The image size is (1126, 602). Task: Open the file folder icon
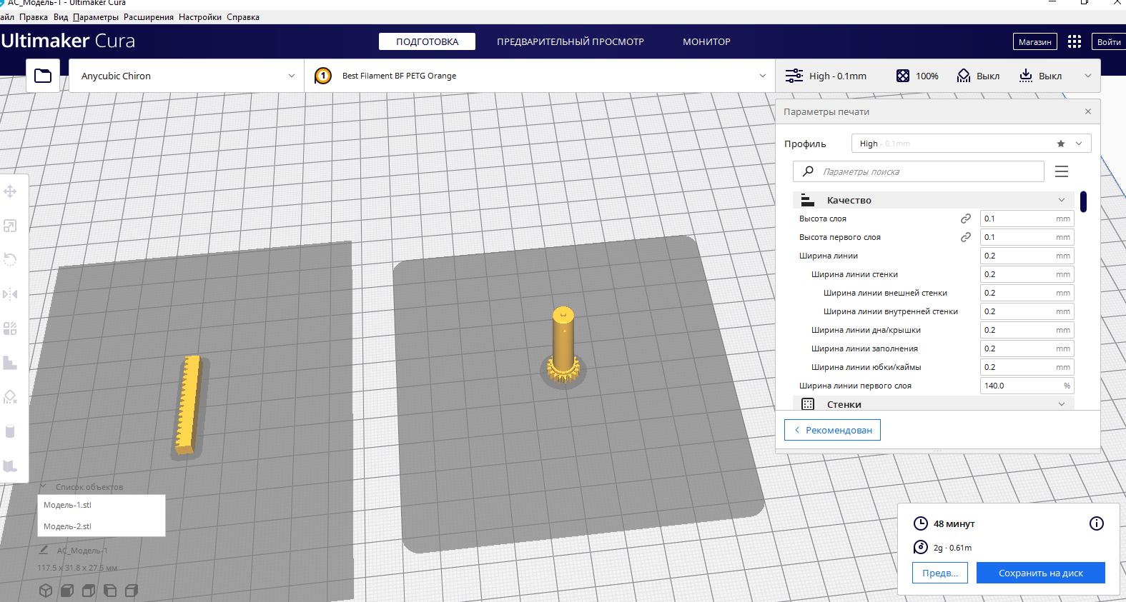pos(43,76)
